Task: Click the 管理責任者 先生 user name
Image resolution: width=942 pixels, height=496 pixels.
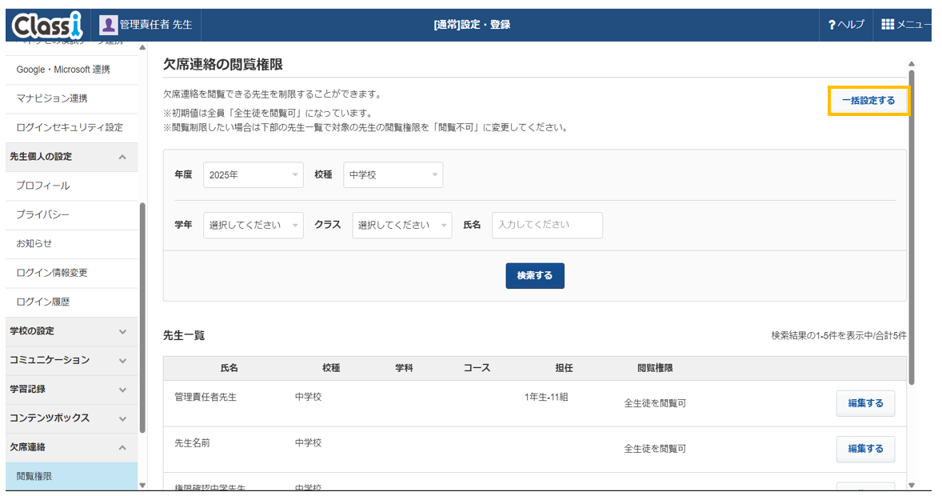Action: (156, 25)
